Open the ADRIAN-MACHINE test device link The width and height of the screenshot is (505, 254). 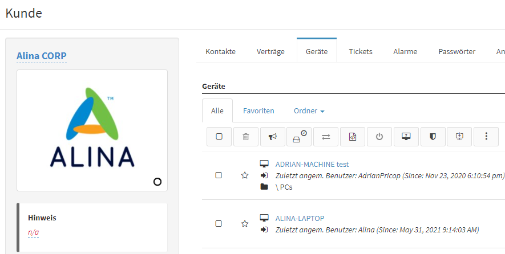coord(312,164)
